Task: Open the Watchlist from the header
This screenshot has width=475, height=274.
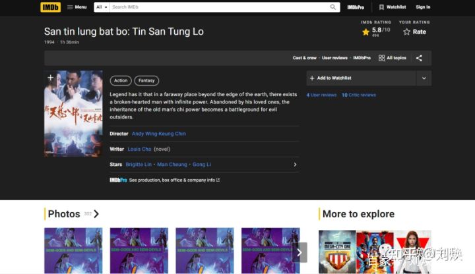Action: coord(393,7)
